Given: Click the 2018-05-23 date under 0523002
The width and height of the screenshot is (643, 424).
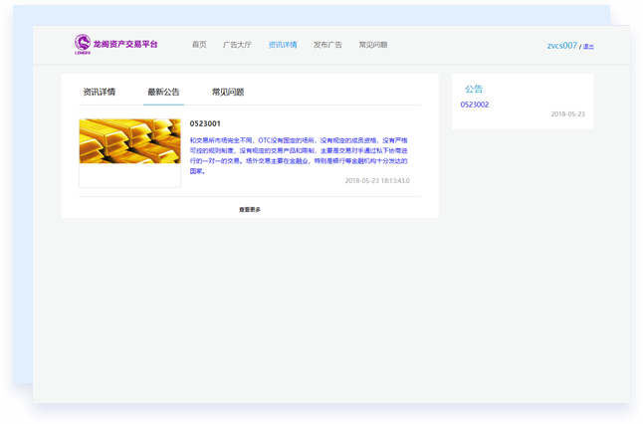Looking at the screenshot, I should 567,113.
